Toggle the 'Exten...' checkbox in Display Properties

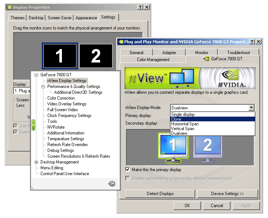[x=15, y=132]
